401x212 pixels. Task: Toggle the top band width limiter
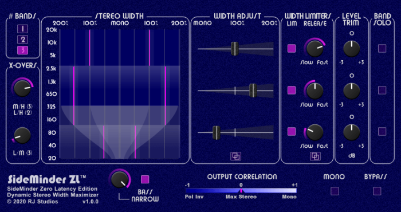292,48
